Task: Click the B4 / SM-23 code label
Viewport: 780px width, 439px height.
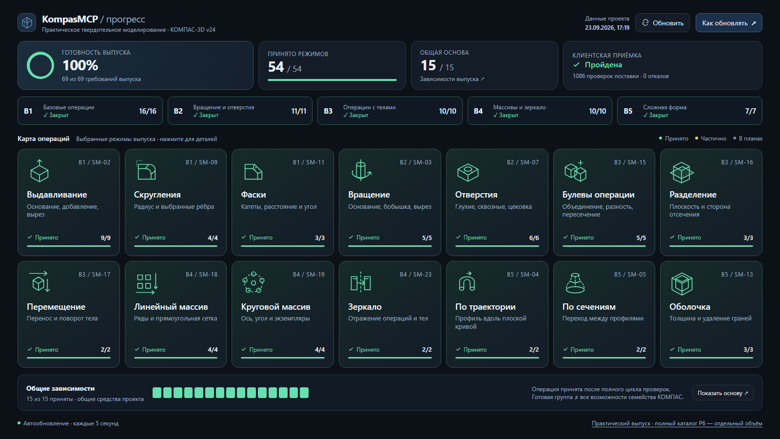Action: pos(415,275)
